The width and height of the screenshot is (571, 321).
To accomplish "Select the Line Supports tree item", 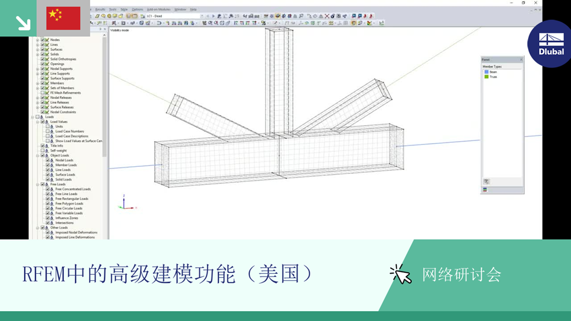I will 60,73.
